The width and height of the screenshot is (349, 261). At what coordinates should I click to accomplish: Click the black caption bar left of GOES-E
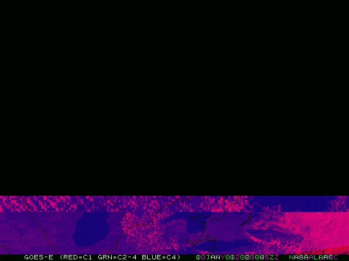coord(11,257)
